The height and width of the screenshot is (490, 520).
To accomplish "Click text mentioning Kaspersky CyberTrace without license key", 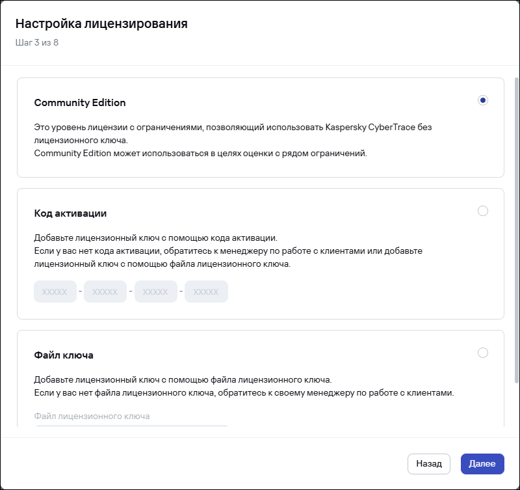I will click(233, 128).
